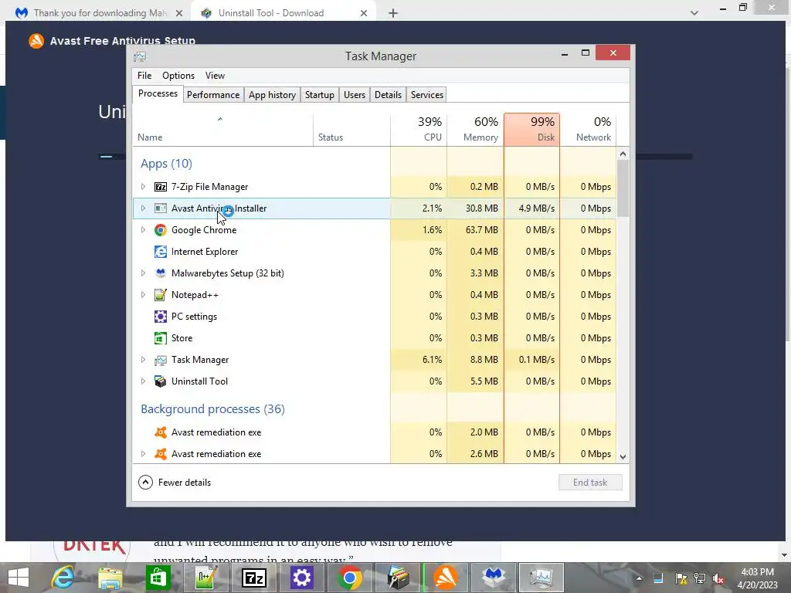791x593 pixels.
Task: Switch to the Performance tab
Action: pyautogui.click(x=213, y=95)
